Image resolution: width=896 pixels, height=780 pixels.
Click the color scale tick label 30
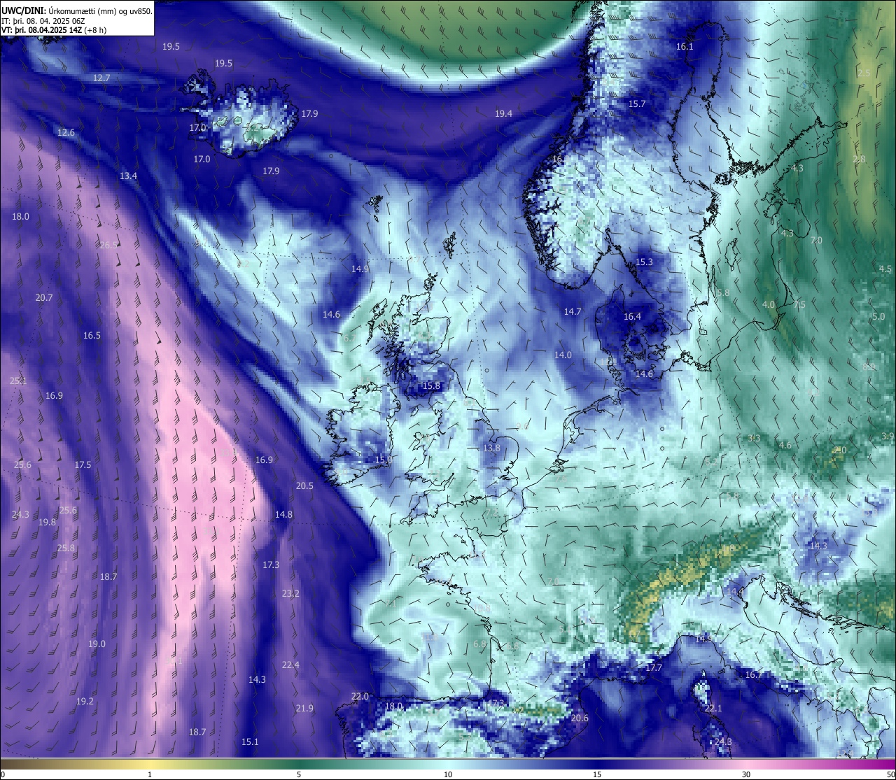746,774
